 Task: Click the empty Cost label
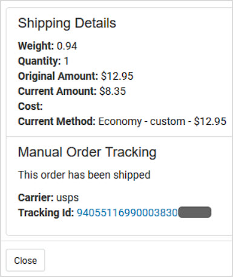click(30, 106)
